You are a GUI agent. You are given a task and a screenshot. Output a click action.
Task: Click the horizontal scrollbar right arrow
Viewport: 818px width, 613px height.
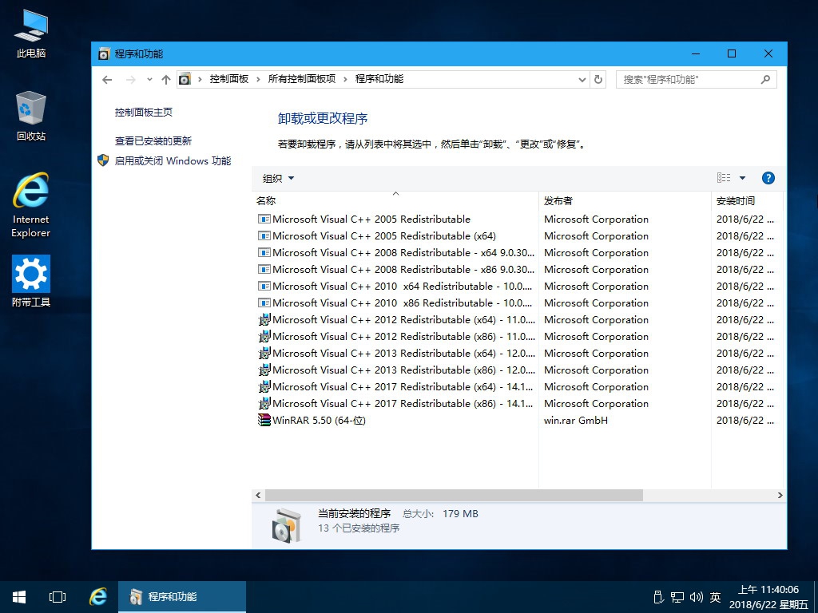coord(780,495)
